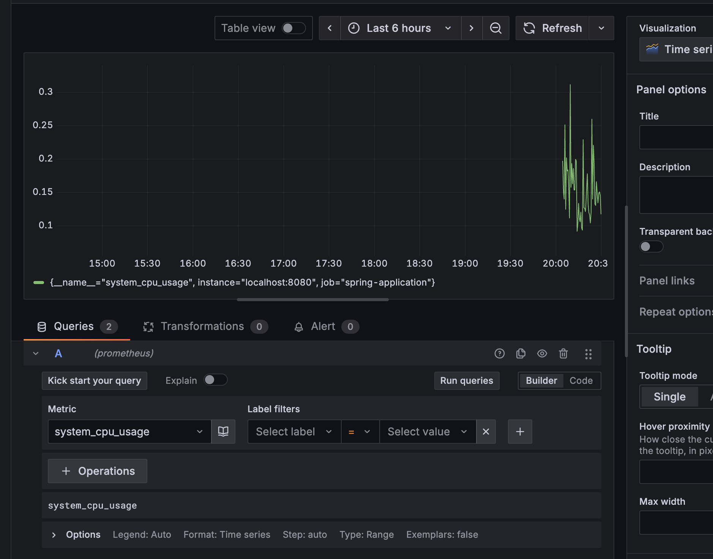Zoom out the time range

[x=495, y=28]
